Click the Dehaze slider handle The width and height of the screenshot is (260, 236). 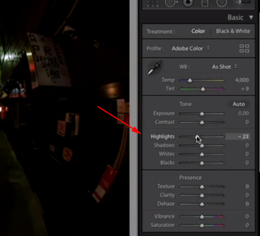coord(202,204)
